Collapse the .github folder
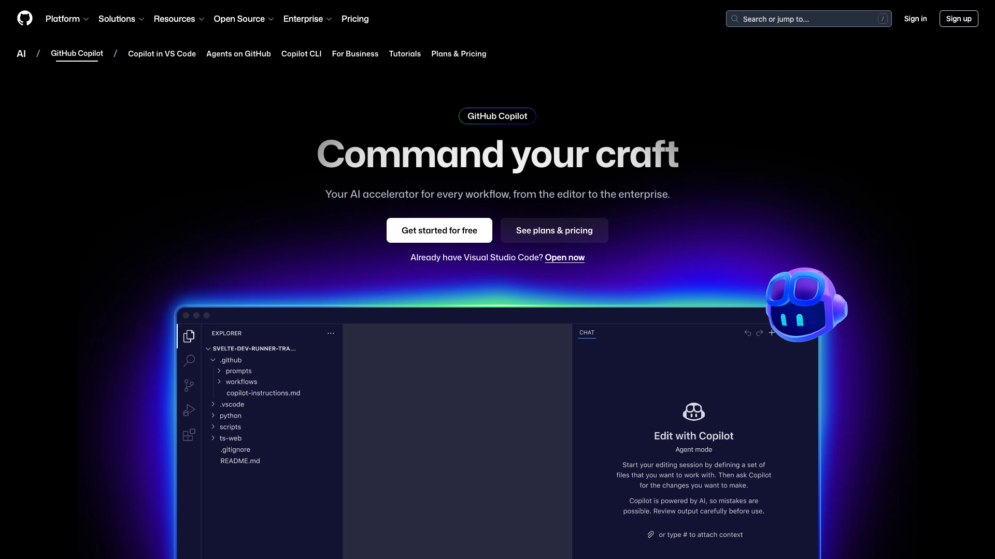995x559 pixels. tap(212, 360)
